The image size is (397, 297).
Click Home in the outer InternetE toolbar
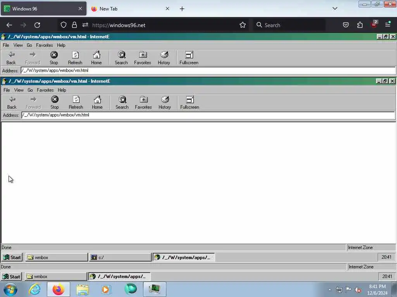97,58
